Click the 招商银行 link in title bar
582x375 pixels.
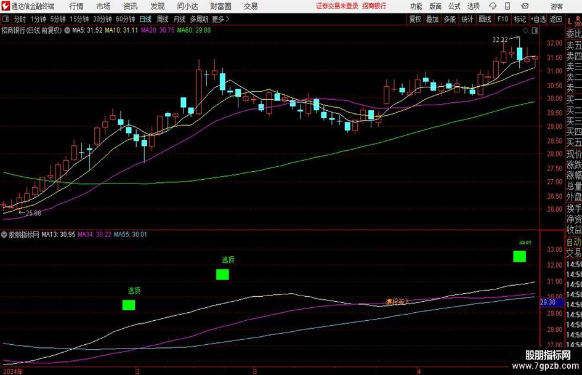click(x=374, y=6)
